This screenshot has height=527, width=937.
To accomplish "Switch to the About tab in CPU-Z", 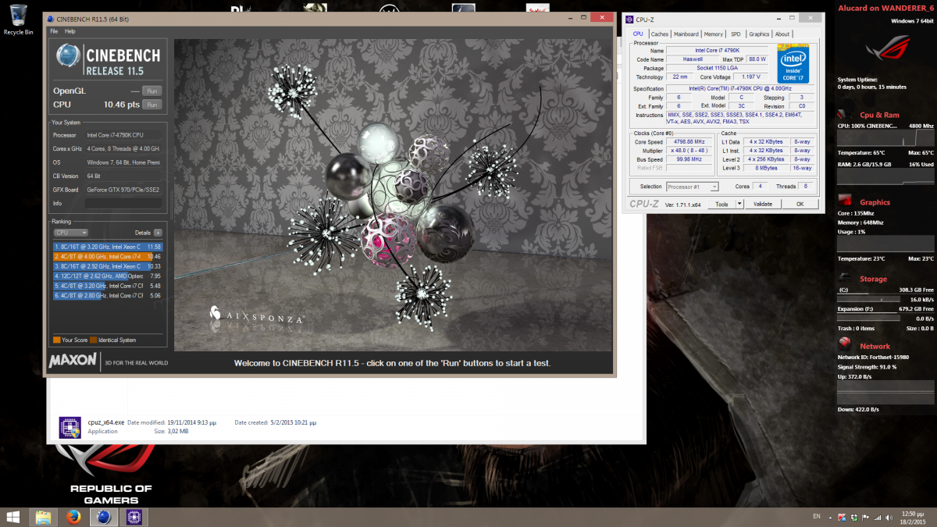I will point(782,34).
